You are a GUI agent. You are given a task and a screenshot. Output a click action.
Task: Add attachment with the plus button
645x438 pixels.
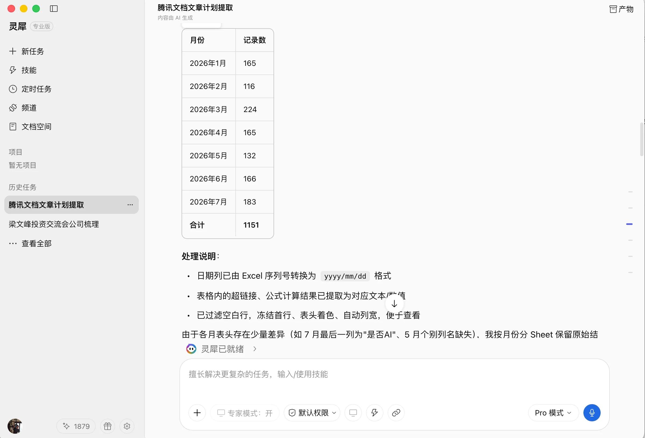pyautogui.click(x=197, y=413)
